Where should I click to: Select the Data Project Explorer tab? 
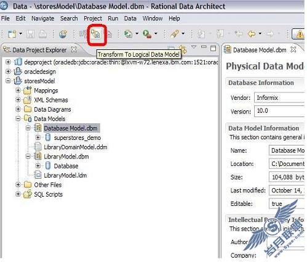coord(39,50)
